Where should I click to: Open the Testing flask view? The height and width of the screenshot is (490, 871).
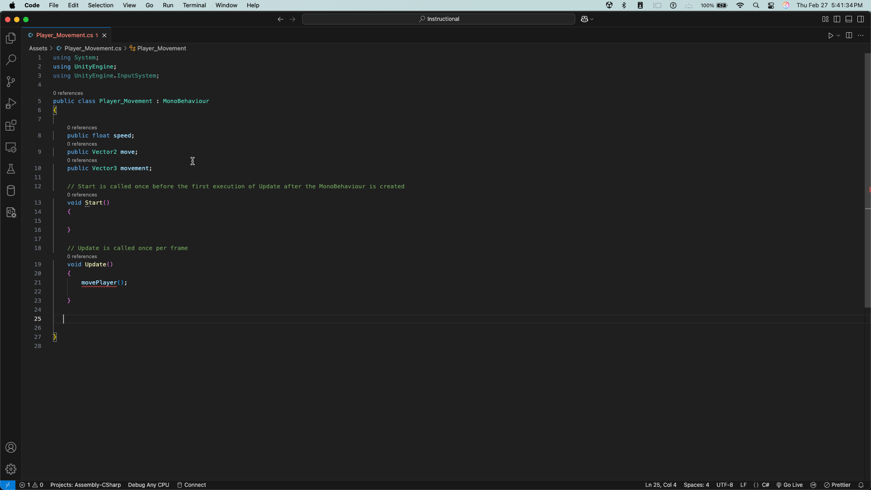pyautogui.click(x=11, y=169)
